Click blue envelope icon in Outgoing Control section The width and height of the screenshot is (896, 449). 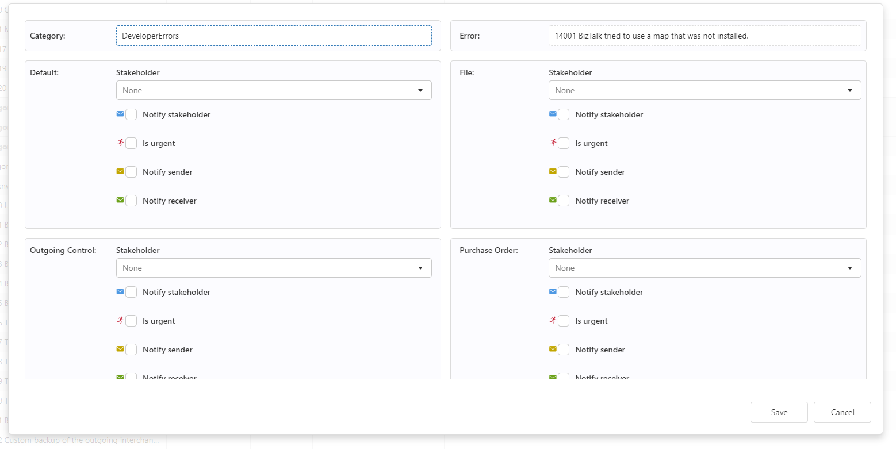click(120, 291)
